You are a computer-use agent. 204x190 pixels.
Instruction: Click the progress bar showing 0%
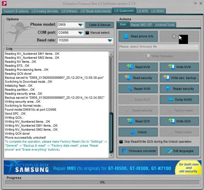[102, 182]
